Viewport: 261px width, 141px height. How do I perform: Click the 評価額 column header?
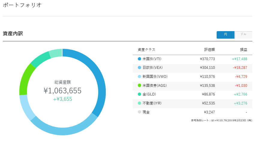pos(209,50)
